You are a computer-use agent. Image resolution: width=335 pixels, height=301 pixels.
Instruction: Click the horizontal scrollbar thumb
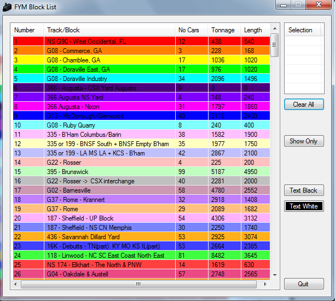point(138,284)
